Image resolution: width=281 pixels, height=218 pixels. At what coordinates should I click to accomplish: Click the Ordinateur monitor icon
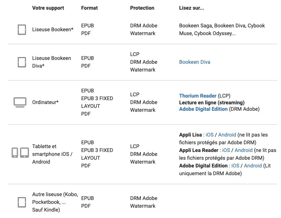tap(20, 102)
